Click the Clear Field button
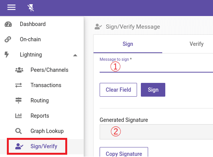213x157 pixels. pyautogui.click(x=118, y=90)
